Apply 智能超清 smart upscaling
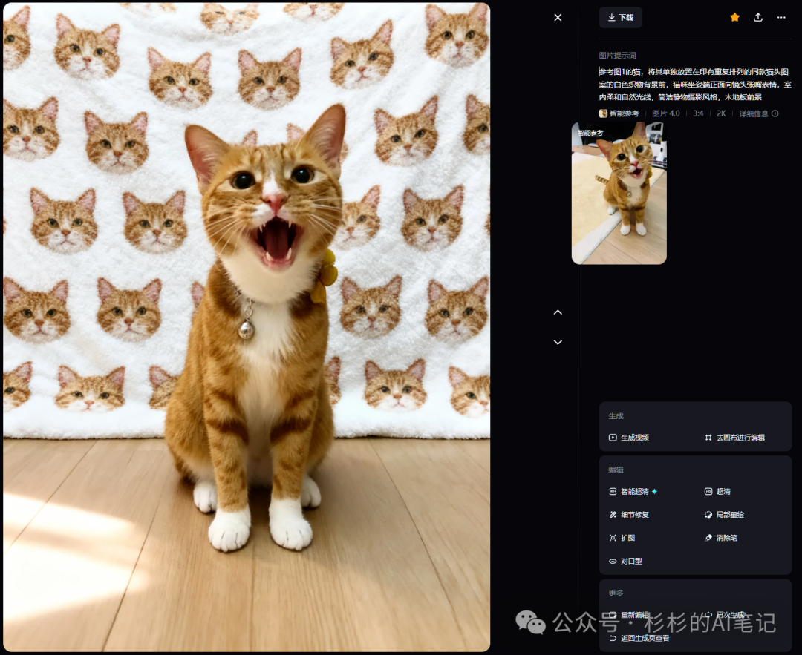 [x=633, y=492]
